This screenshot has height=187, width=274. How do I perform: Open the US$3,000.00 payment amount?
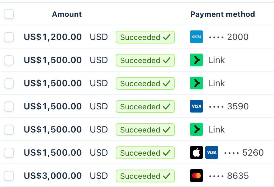[52, 176]
